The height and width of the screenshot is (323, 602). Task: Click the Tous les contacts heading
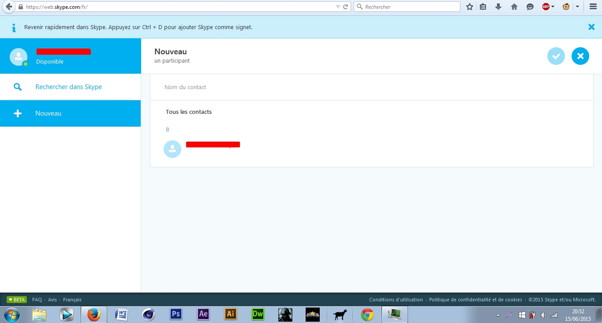click(x=189, y=112)
